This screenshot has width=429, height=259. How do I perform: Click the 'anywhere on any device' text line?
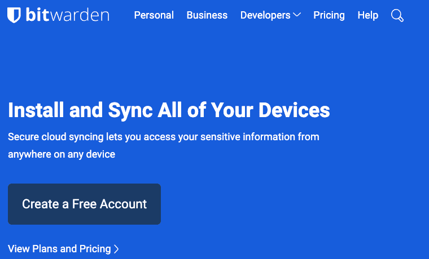(x=62, y=154)
